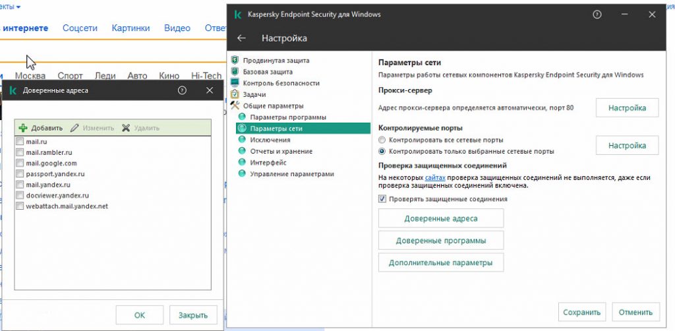Select Управление параметрами in the tree
This screenshot has width=675, height=331.
tap(292, 174)
